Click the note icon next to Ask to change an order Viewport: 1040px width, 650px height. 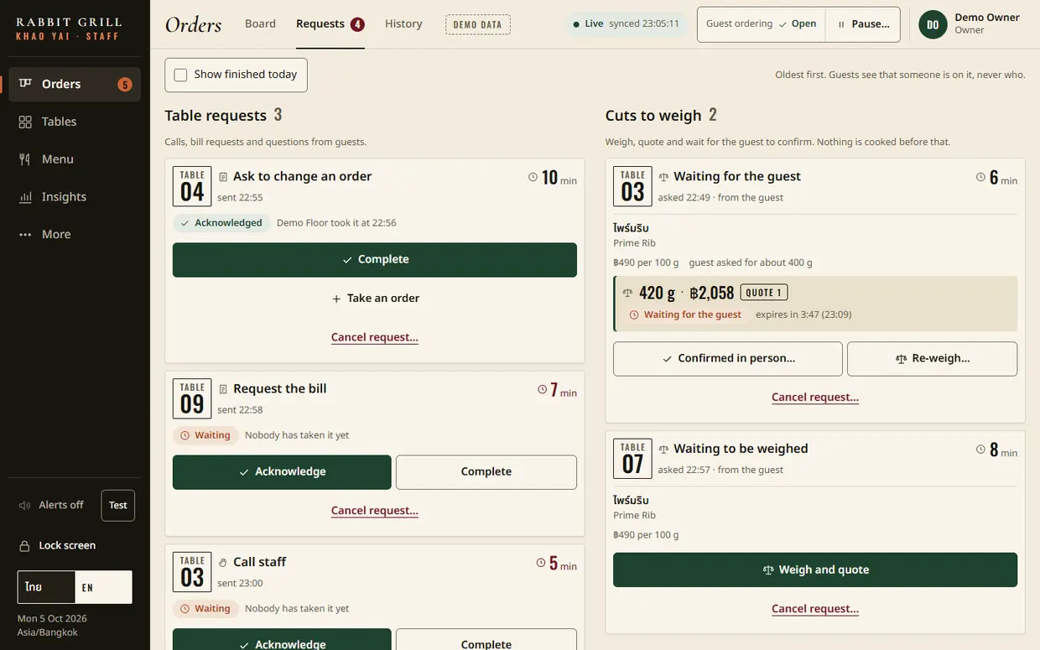point(223,177)
